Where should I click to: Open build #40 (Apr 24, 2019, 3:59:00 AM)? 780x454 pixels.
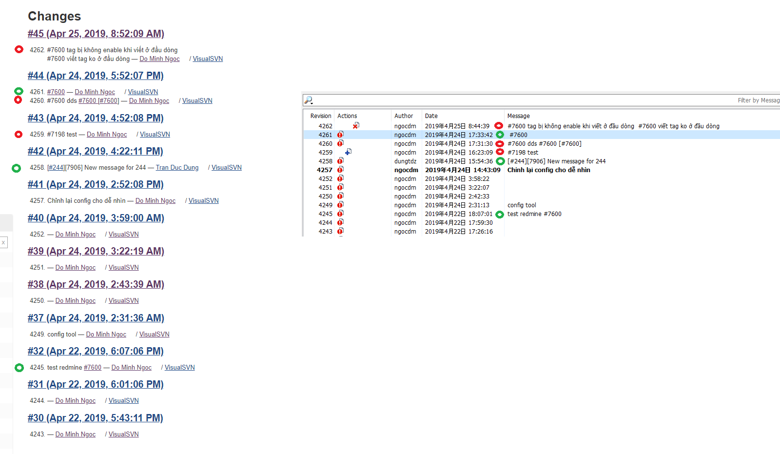click(96, 218)
